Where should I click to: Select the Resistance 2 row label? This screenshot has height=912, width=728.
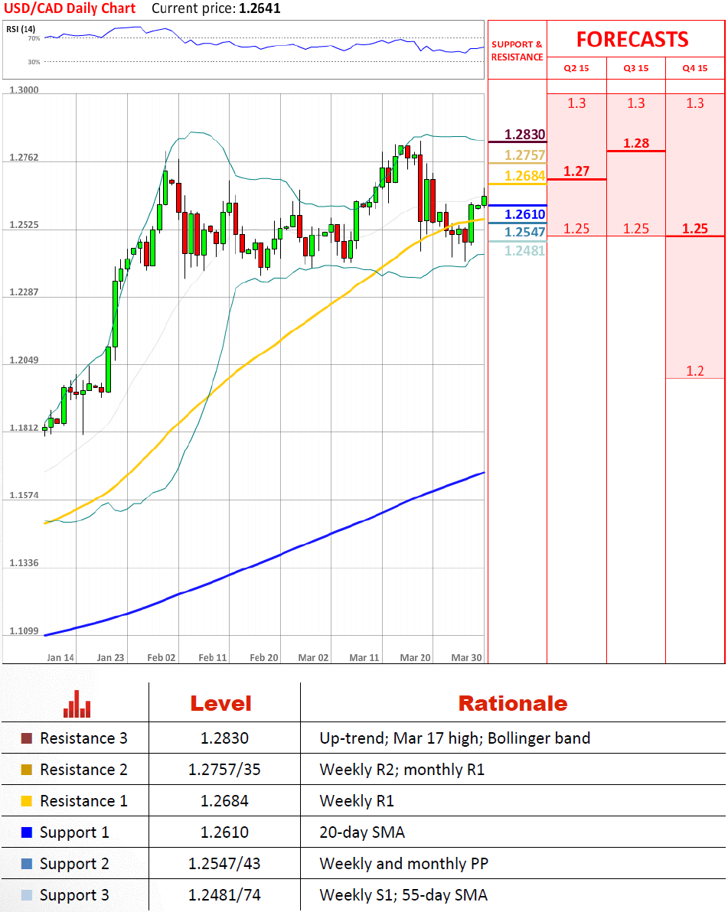click(83, 770)
